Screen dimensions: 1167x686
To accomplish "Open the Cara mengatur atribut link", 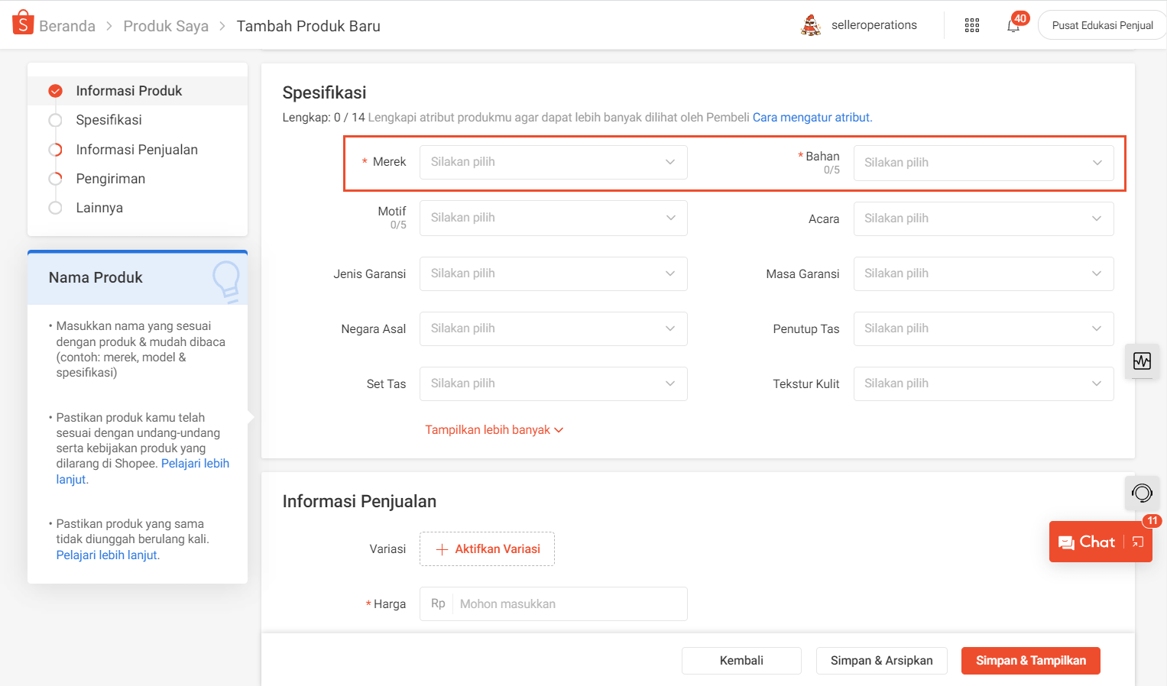I will click(x=811, y=117).
